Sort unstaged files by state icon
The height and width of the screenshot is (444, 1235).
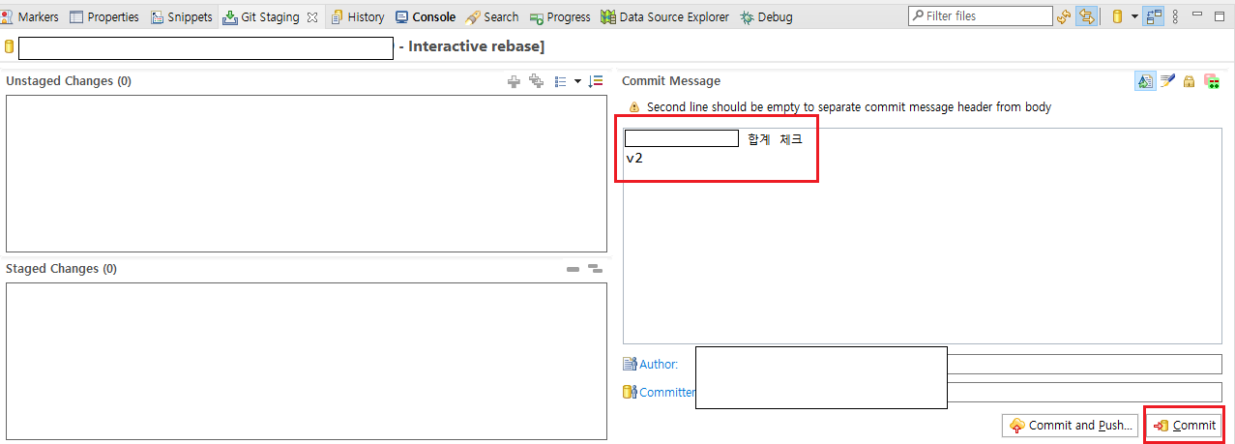pyautogui.click(x=596, y=81)
